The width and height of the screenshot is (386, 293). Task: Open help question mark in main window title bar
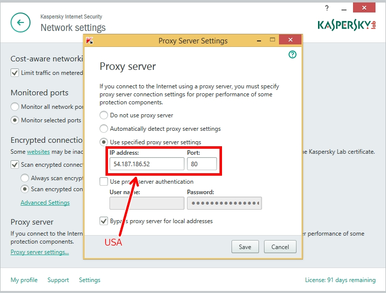point(326,8)
